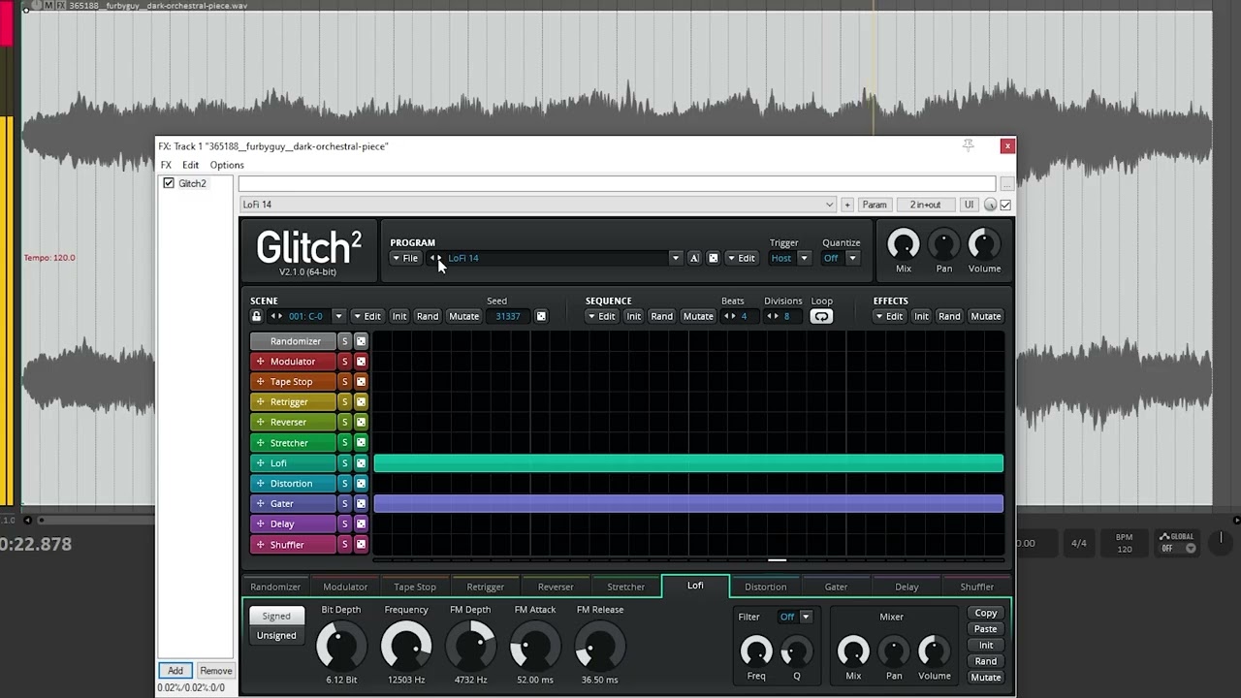Screen dimensions: 1241x698
Task: Click the move handle on the Gater track
Action: (260, 504)
